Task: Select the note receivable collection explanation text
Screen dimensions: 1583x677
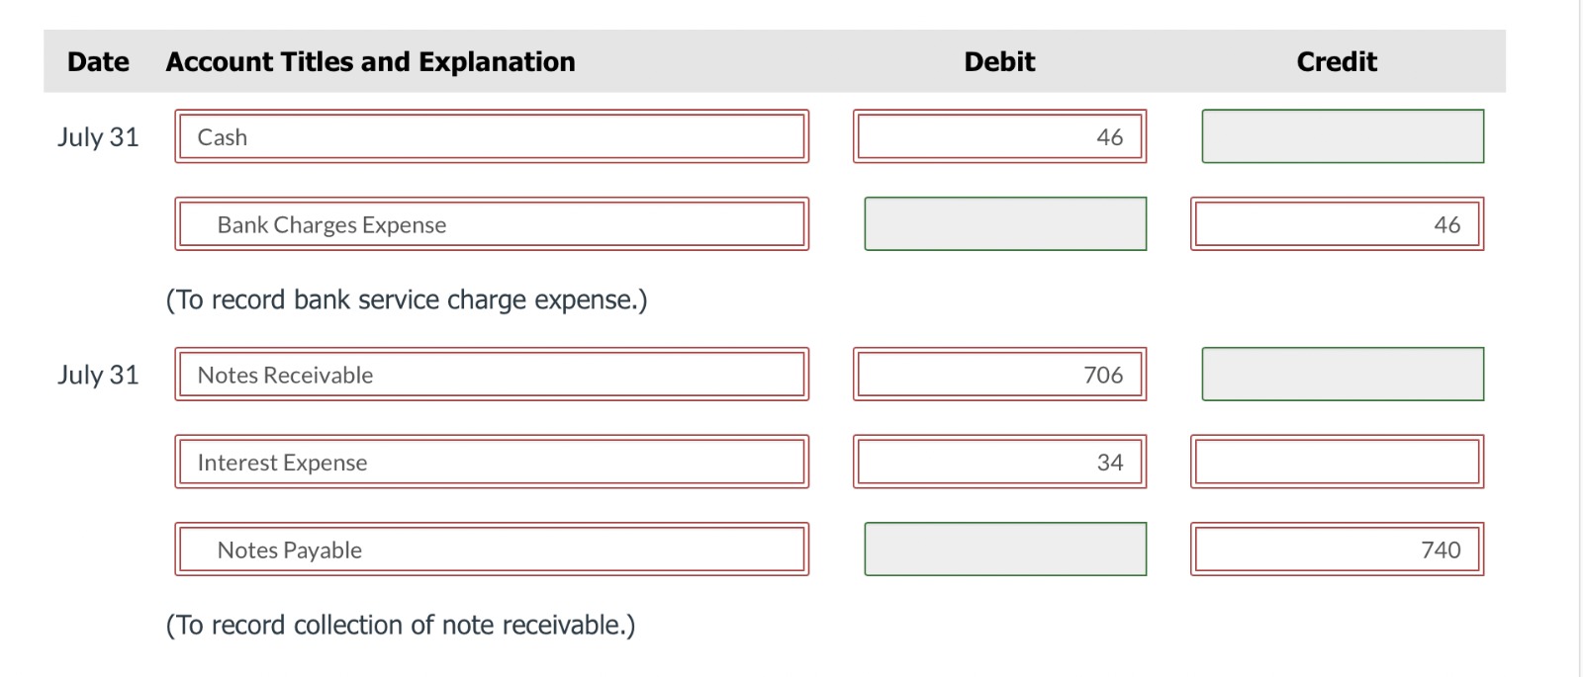Action: pos(400,625)
